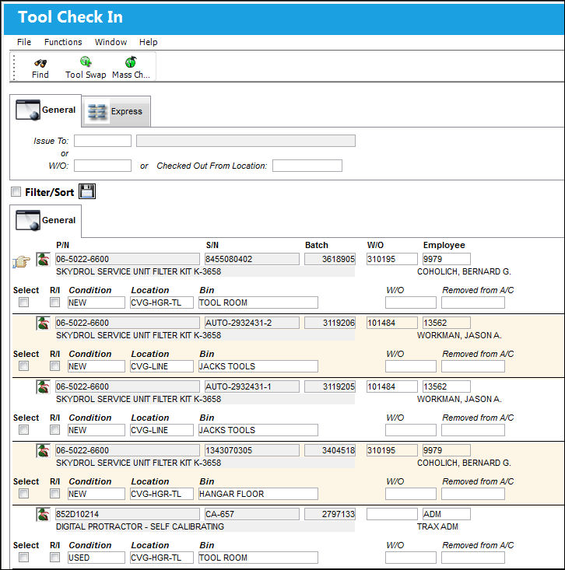The height and width of the screenshot is (570, 565).
Task: Click Condition field USED
Action: pyautogui.click(x=97, y=558)
